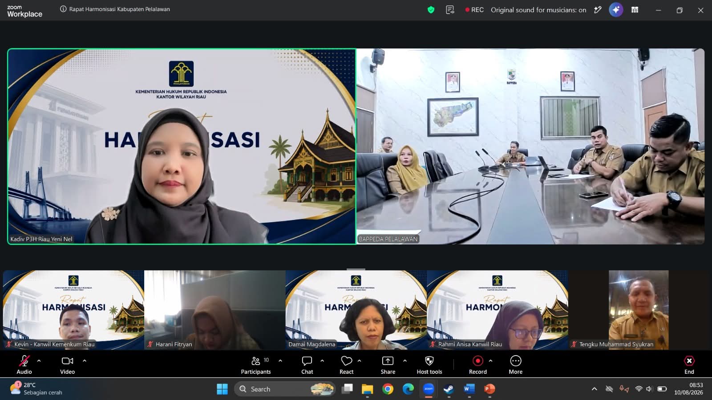Open Task View in taskbar
Viewport: 712px width, 400px height.
(347, 389)
